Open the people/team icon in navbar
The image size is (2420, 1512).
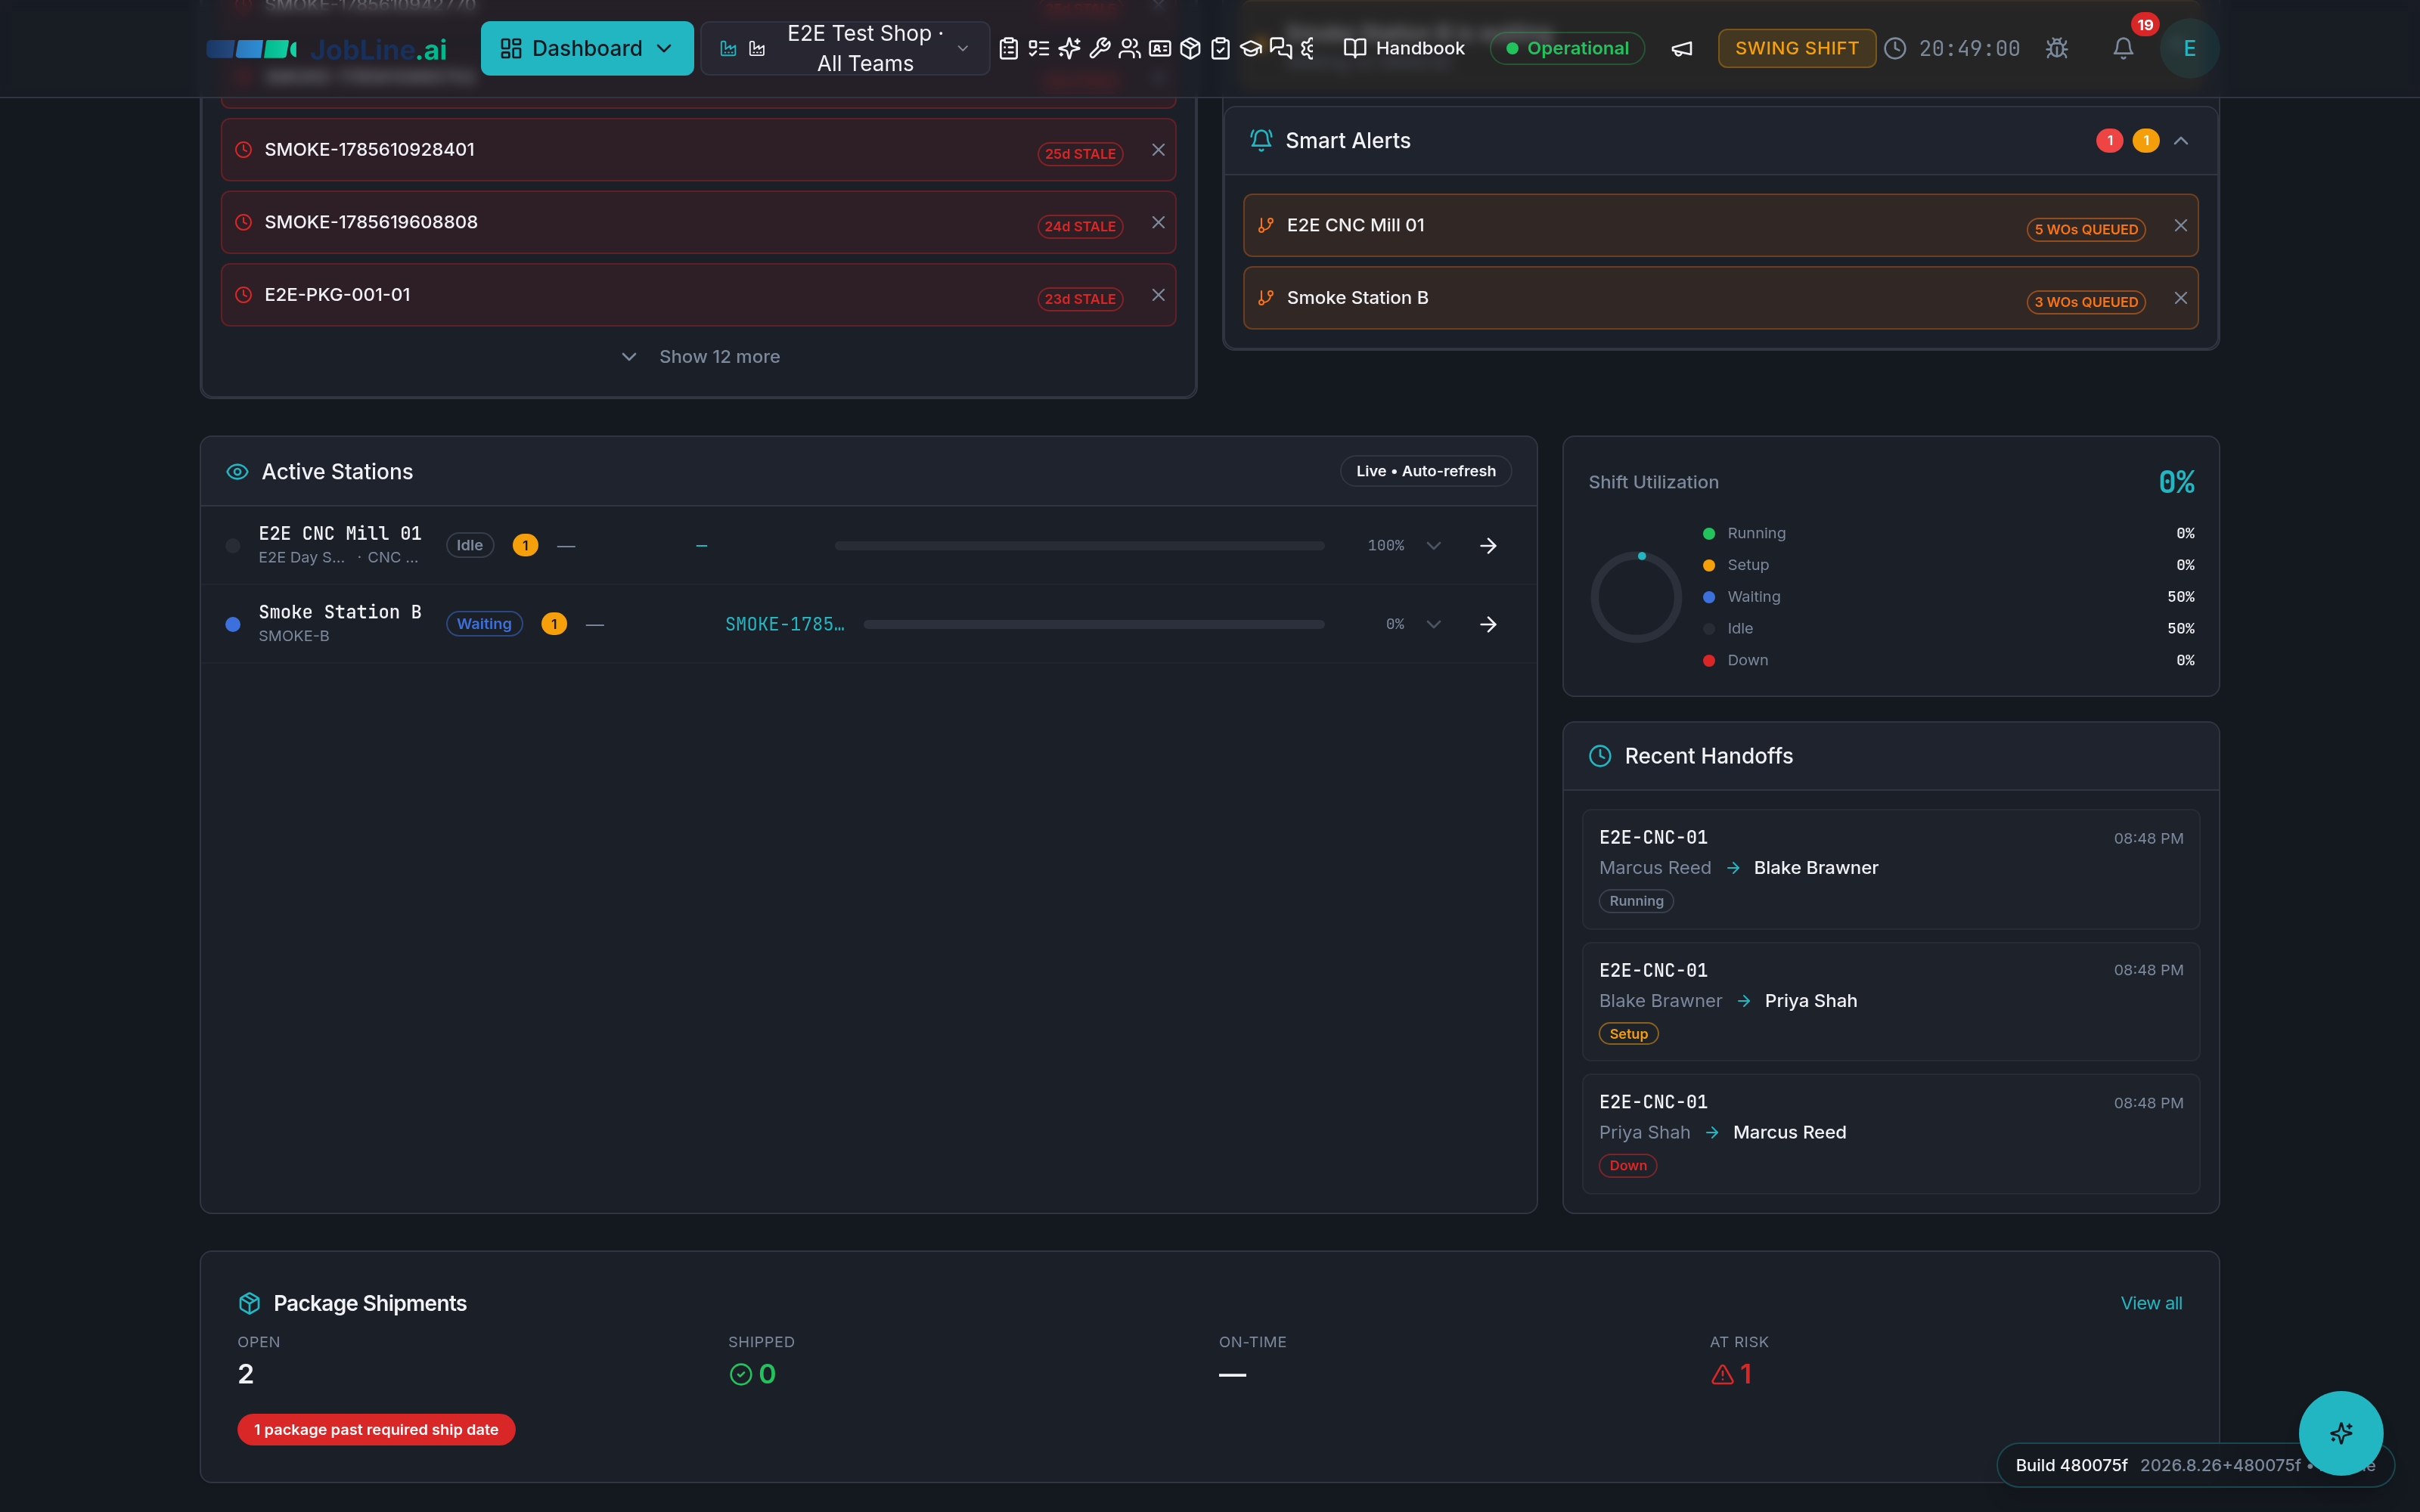click(1129, 48)
